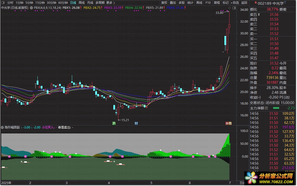Open F10 company information
The height and width of the screenshot is (186, 297).
pyautogui.click(x=208, y=3)
